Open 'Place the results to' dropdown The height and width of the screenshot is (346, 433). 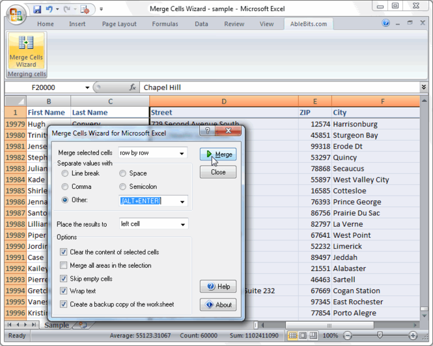tap(182, 224)
